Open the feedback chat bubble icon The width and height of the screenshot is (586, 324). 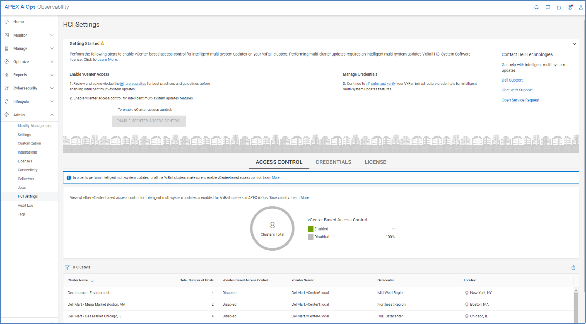tap(548, 7)
